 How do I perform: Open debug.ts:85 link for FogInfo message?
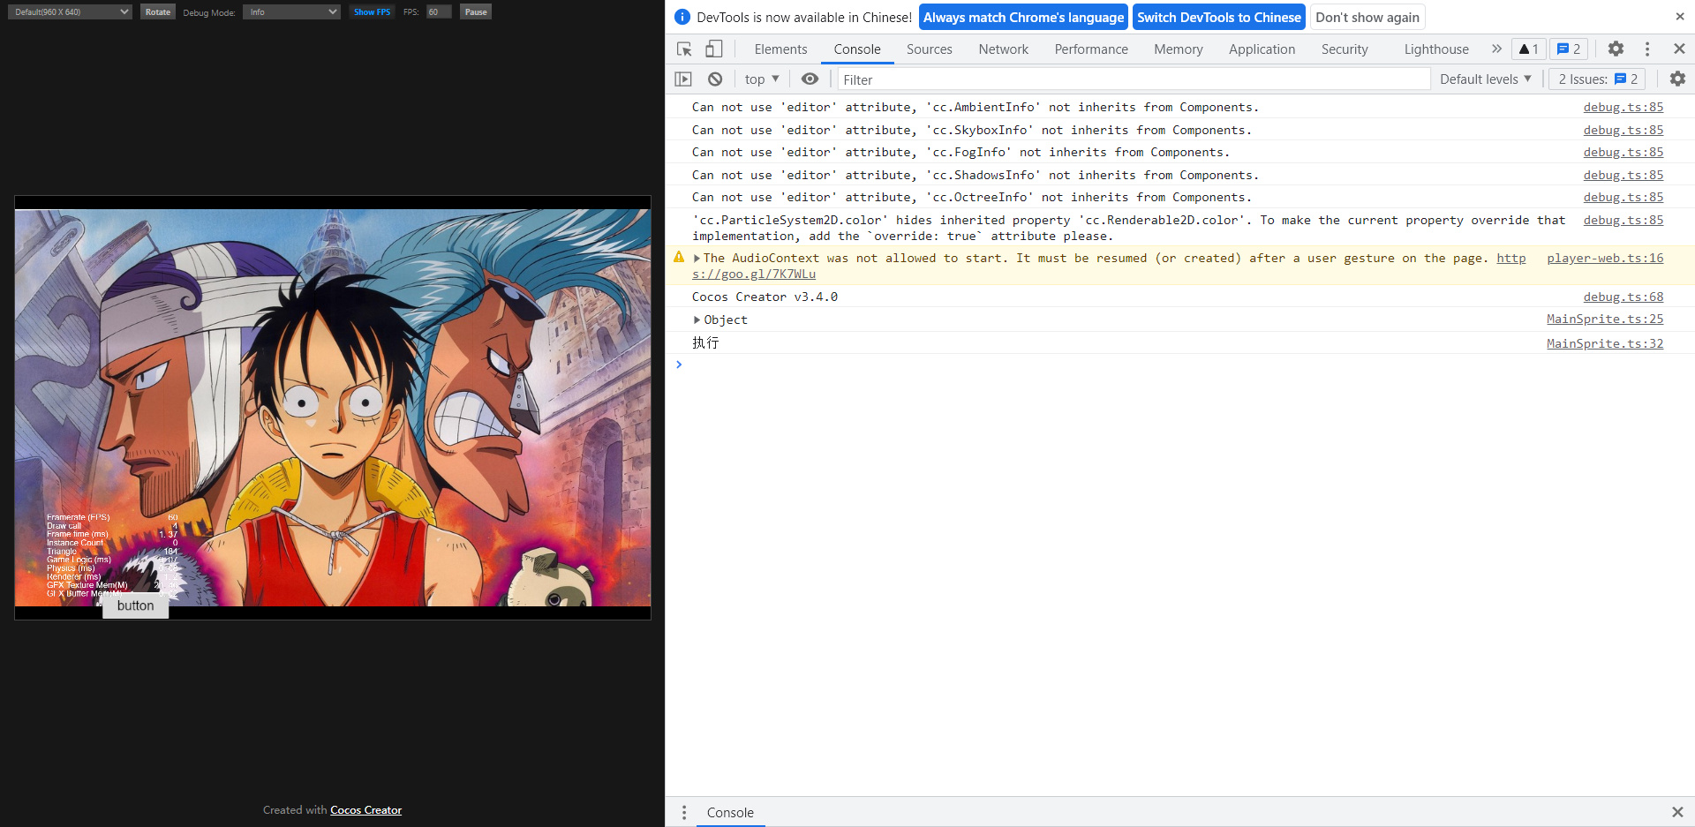coord(1623,152)
